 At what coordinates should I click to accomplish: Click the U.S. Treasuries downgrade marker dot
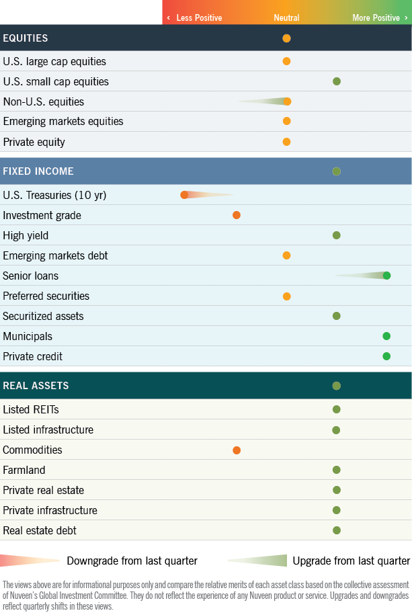coord(184,195)
